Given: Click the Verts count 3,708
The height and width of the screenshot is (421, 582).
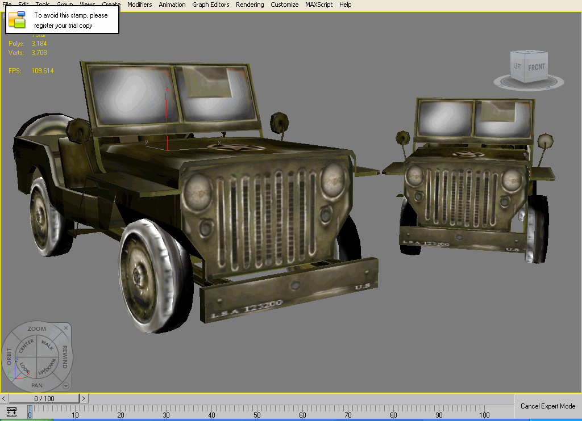Looking at the screenshot, I should pyautogui.click(x=39, y=53).
